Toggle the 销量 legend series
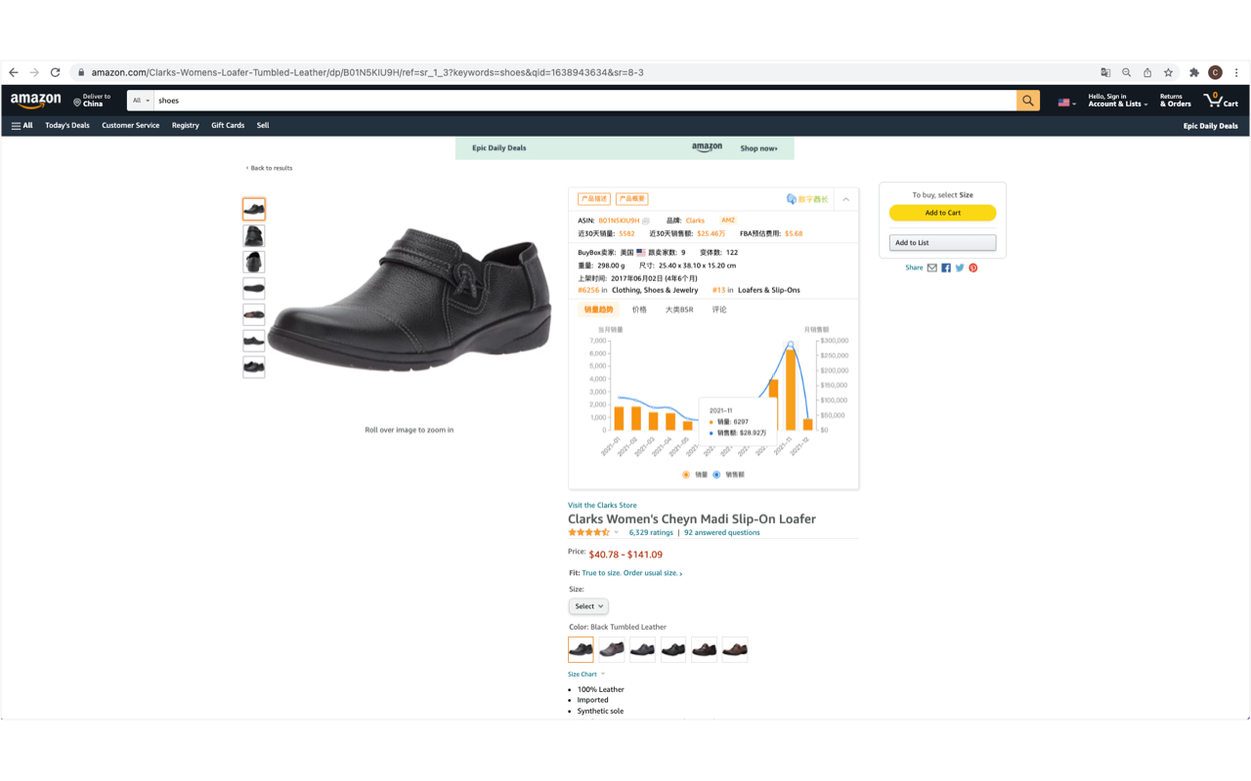The height and width of the screenshot is (781, 1251). [695, 474]
